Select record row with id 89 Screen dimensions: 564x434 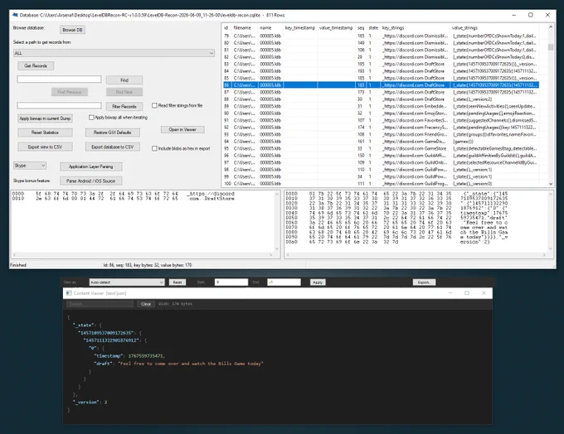pos(381,106)
